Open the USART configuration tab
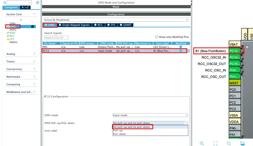This screenshot has height=146, width=253. [125, 25]
